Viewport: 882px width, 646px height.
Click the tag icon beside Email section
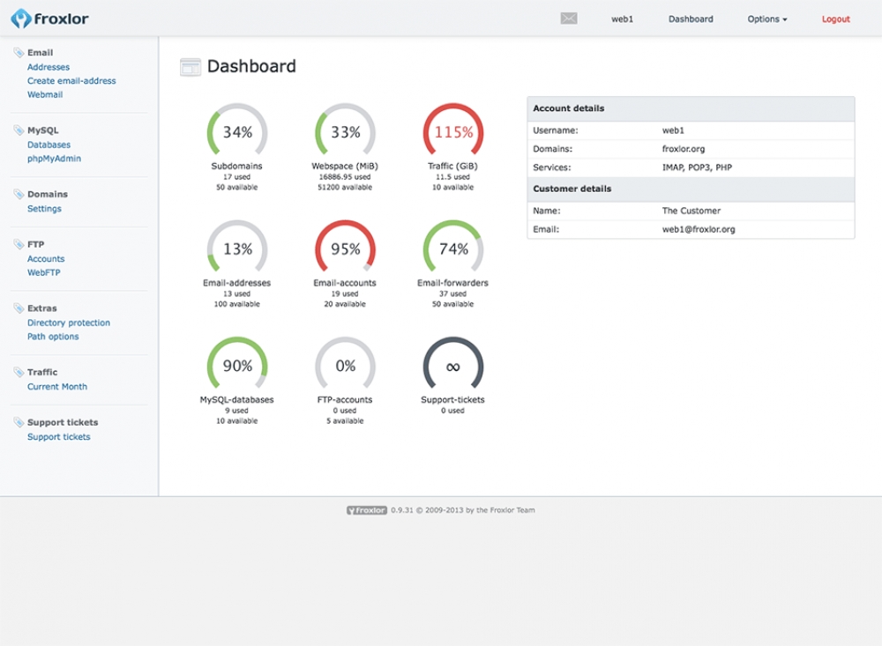click(x=19, y=53)
